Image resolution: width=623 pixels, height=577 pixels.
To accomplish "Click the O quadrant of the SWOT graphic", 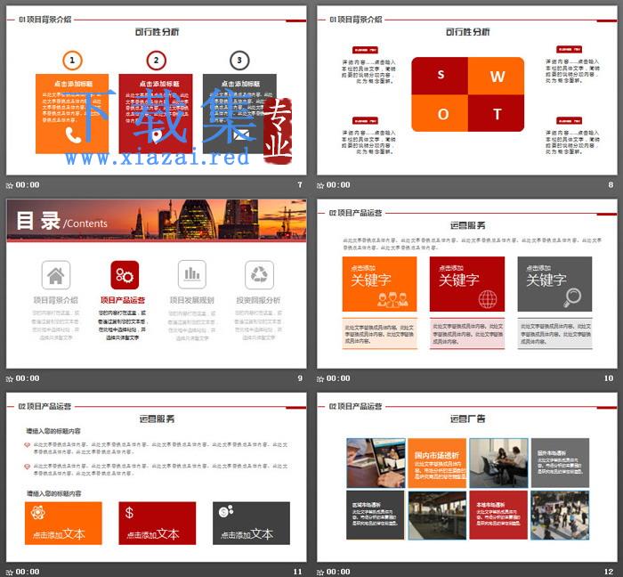I will click(440, 113).
